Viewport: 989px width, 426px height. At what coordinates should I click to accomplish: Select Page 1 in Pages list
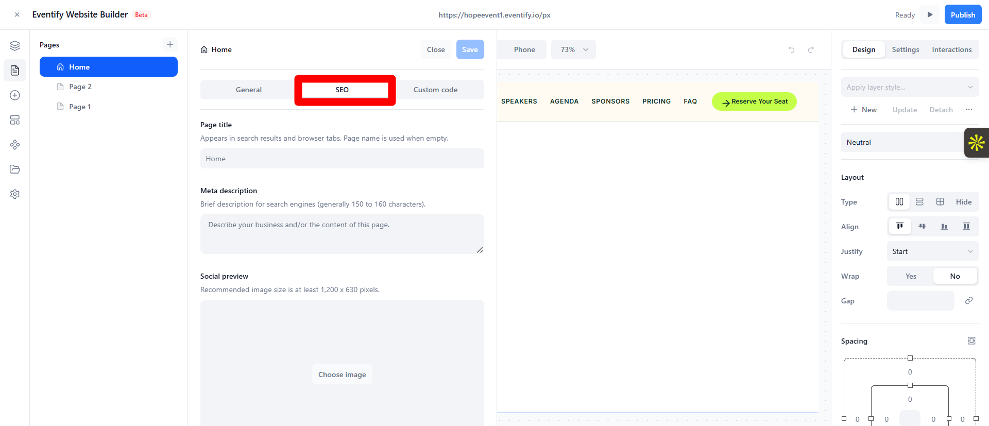point(109,107)
